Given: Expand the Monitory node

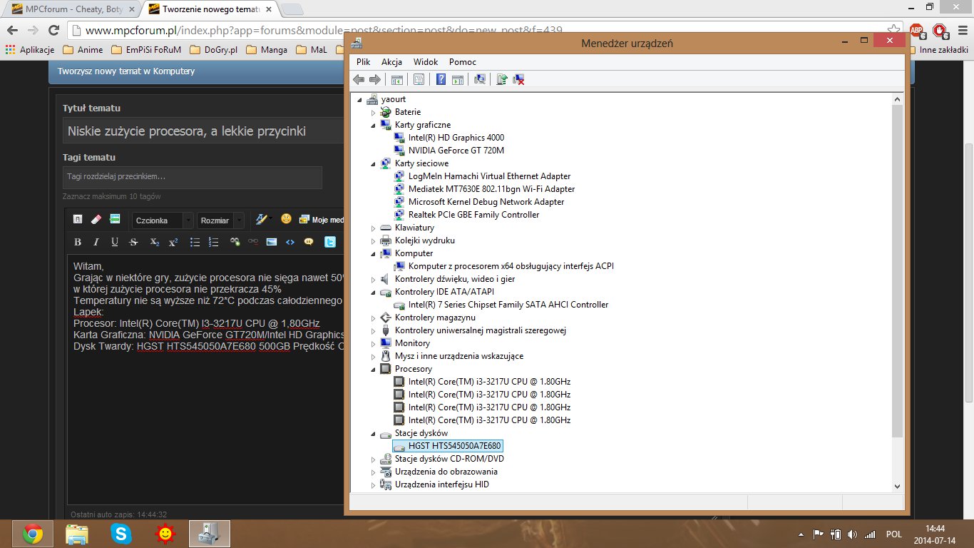Looking at the screenshot, I should pos(373,343).
